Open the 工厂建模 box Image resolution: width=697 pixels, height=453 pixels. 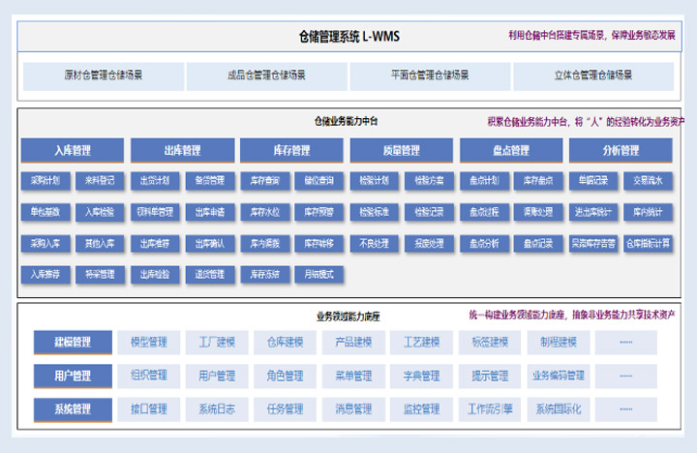[217, 343]
